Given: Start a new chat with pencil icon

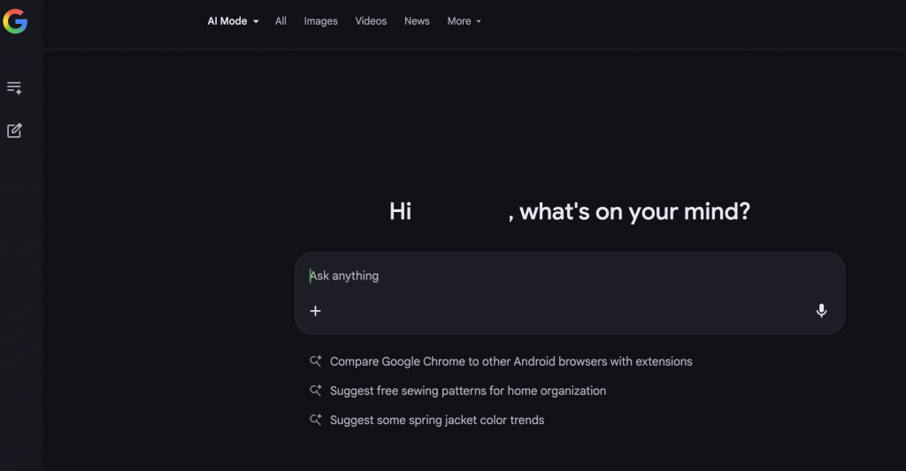Looking at the screenshot, I should (14, 131).
